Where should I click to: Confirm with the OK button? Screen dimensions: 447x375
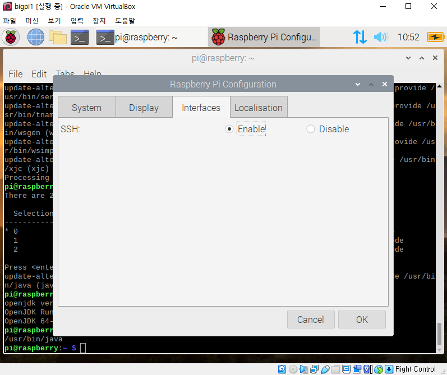click(x=362, y=320)
